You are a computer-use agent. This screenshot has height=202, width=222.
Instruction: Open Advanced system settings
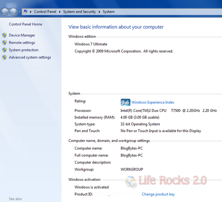[x=30, y=57]
